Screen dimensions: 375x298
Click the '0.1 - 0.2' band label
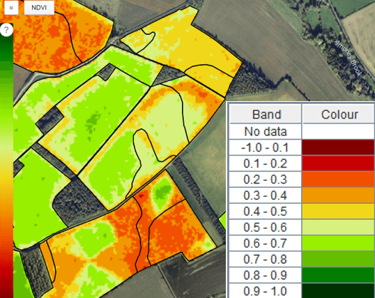coord(266,163)
